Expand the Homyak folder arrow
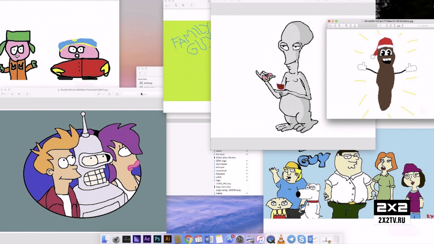This screenshot has width=434, height=244. (247, 167)
